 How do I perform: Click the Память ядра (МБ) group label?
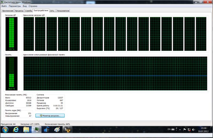coord(13,110)
